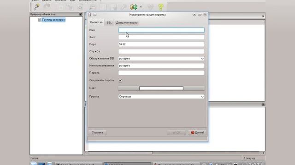Click into the Хост text field

[161, 37]
